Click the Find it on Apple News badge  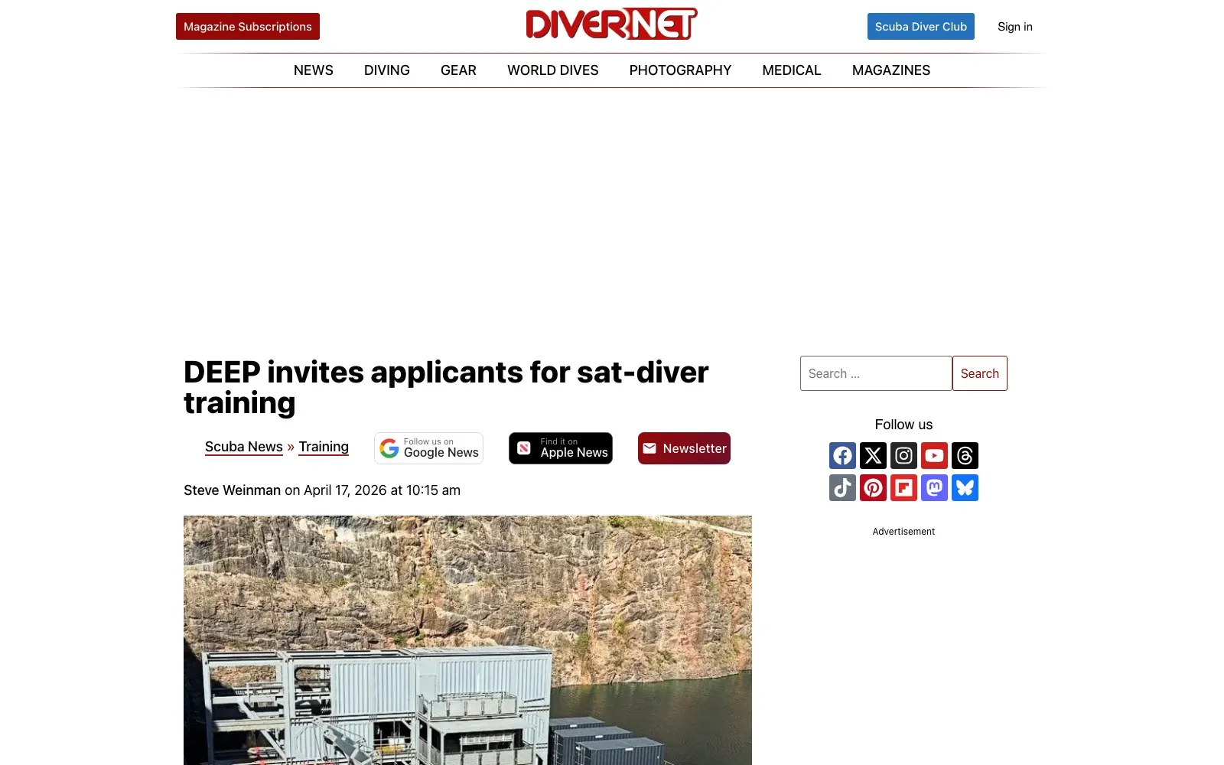pos(561,448)
